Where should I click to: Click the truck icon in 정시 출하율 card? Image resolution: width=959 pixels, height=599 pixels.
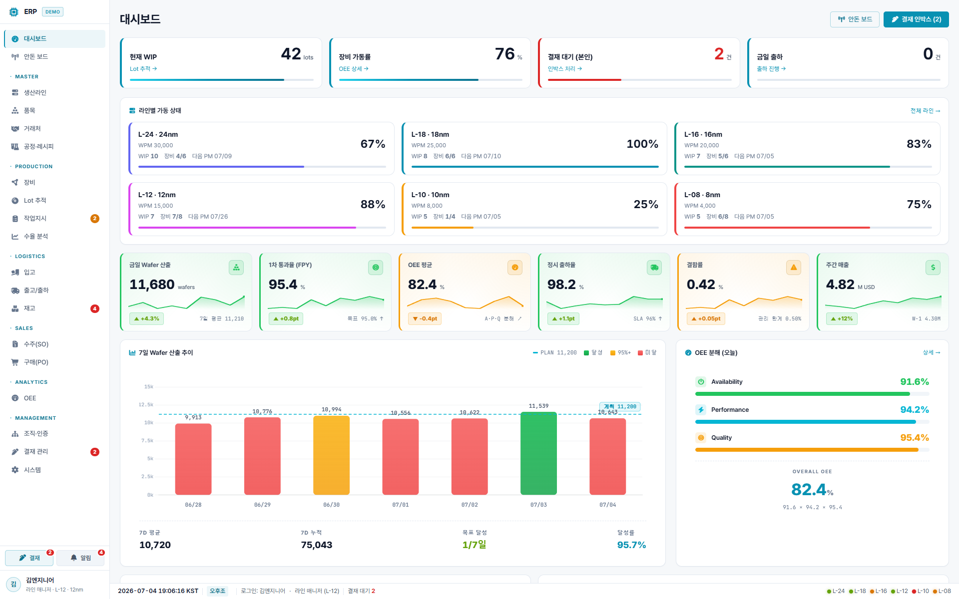pyautogui.click(x=654, y=268)
